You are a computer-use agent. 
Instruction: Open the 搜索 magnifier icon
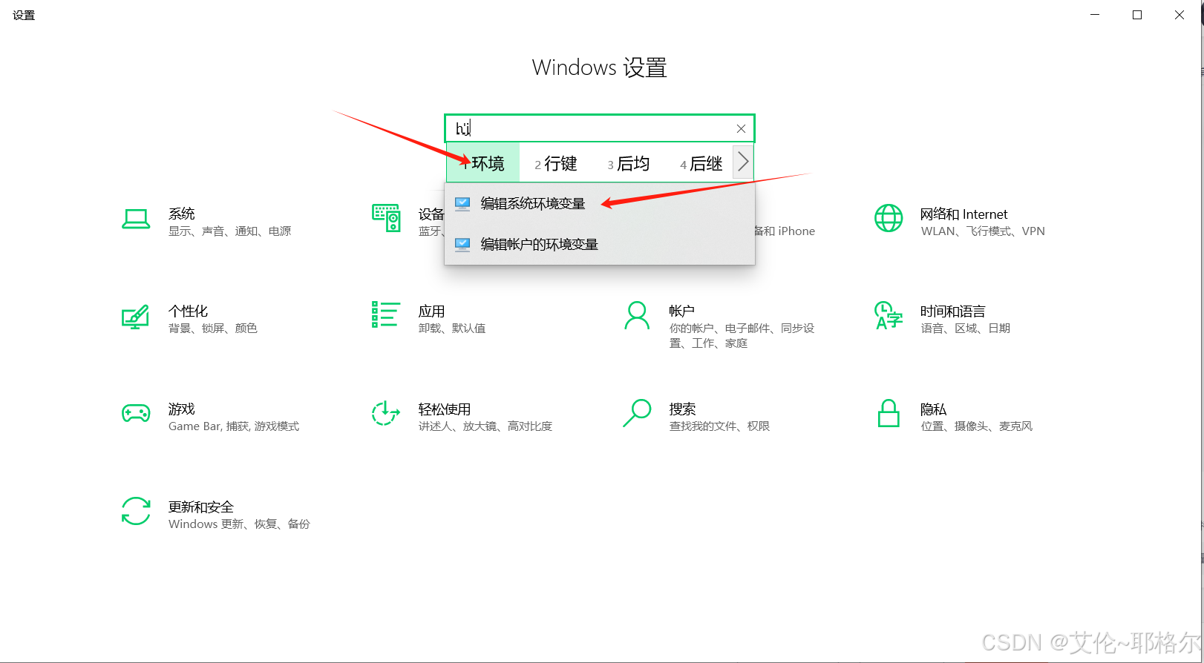pos(637,413)
